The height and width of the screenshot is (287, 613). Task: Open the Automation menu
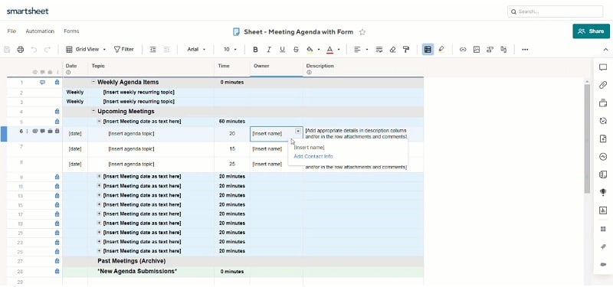(x=40, y=31)
